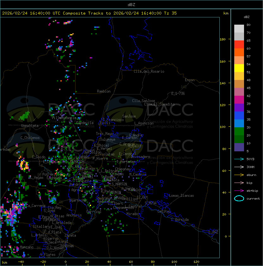Screen dimensions: 263x266
Task: Click the bright yellow storm cell west of C_Guido
Action: [23, 165]
